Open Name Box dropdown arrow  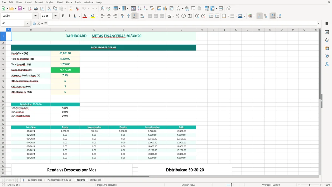coord(28,23)
